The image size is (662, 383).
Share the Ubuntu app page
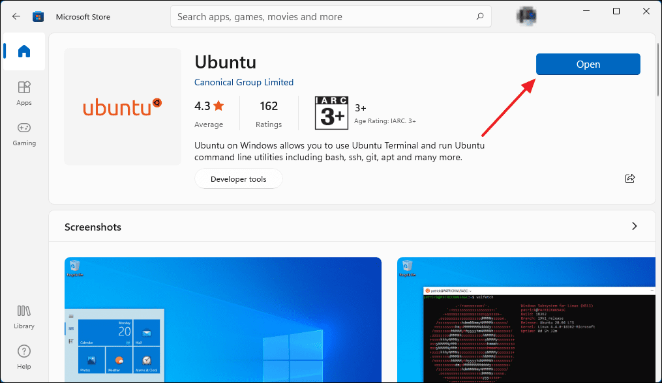(x=630, y=178)
